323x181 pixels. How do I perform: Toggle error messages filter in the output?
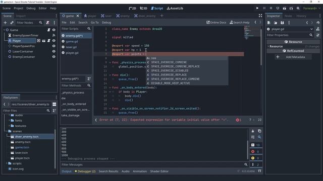[256, 152]
